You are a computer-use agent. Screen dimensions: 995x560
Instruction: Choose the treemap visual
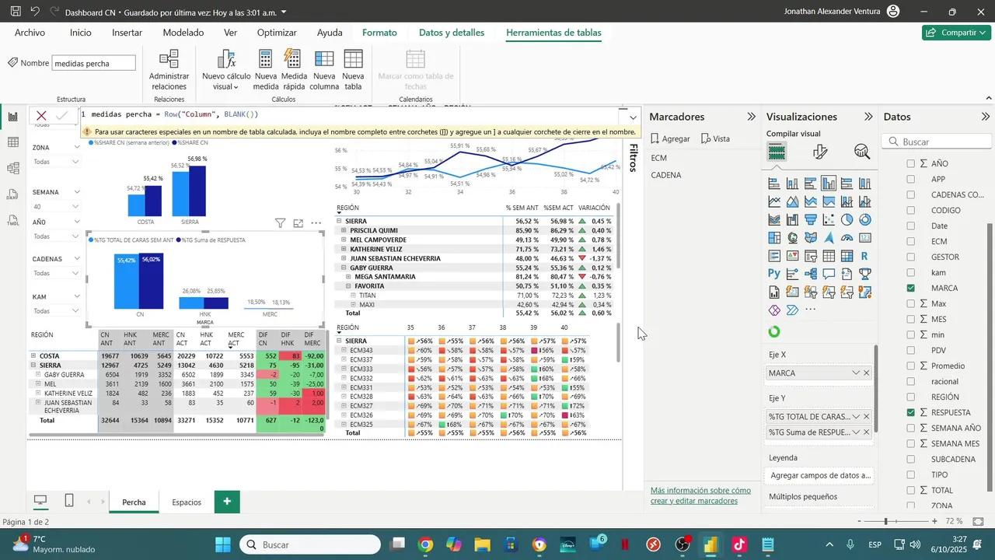[774, 238]
